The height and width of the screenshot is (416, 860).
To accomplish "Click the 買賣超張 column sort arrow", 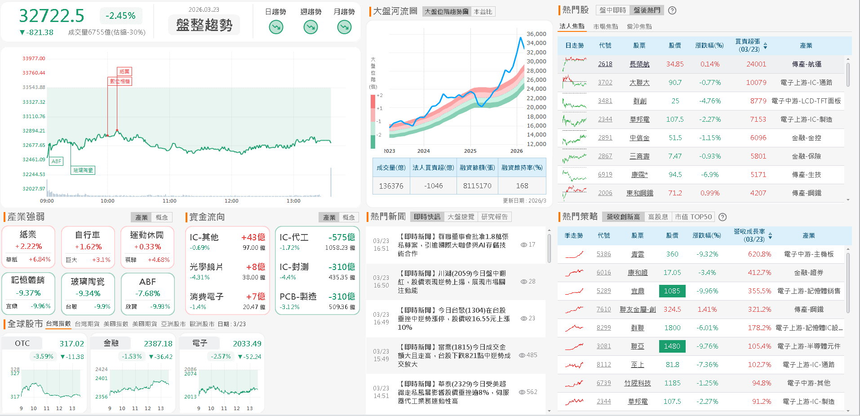I will (765, 45).
